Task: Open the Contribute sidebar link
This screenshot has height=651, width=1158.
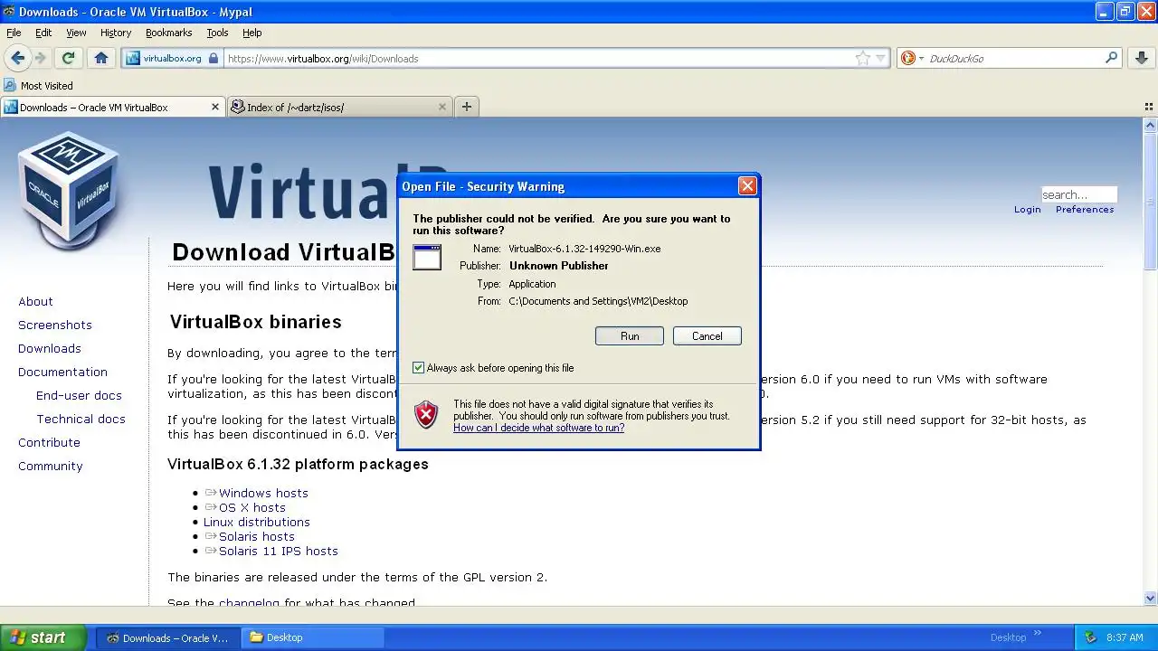Action: click(x=49, y=442)
